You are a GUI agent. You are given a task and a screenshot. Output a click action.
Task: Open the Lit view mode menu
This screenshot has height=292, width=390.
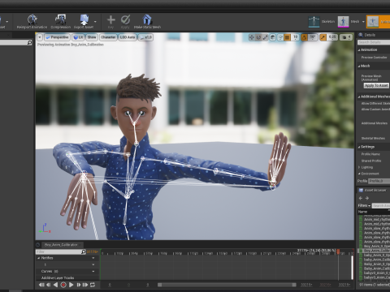(x=78, y=37)
